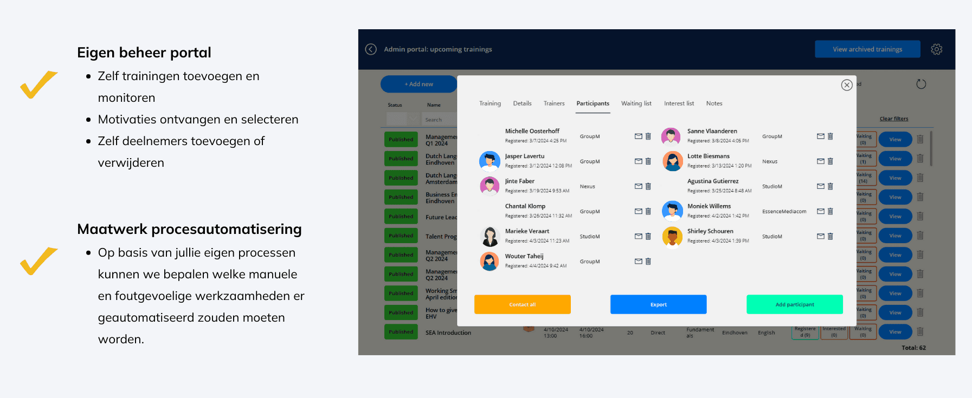Delete participant Wouter Taheij with trash icon
Image resolution: width=972 pixels, height=398 pixels.
click(648, 262)
